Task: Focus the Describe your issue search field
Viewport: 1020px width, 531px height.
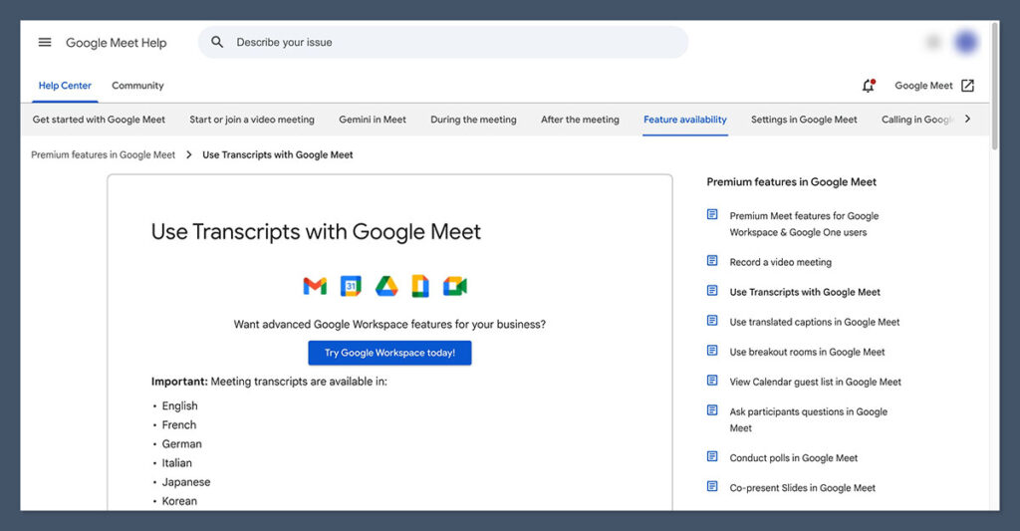Action: (x=443, y=42)
